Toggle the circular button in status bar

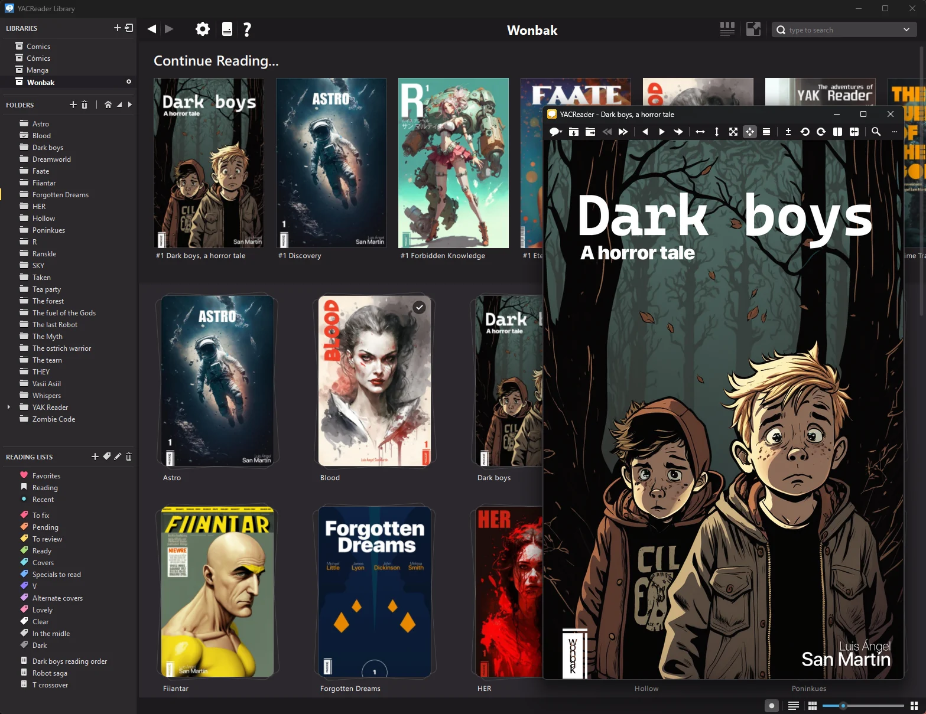coord(771,706)
